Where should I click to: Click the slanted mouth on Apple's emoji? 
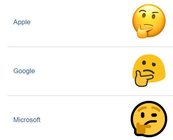click(149, 25)
